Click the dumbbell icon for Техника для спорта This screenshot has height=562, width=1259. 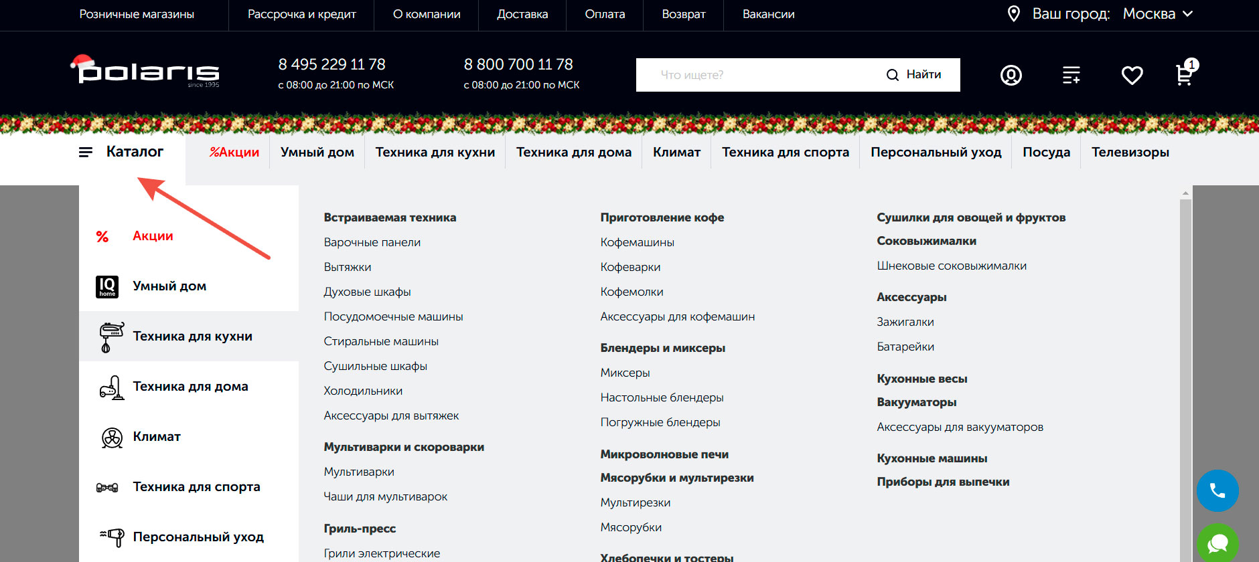pyautogui.click(x=107, y=488)
